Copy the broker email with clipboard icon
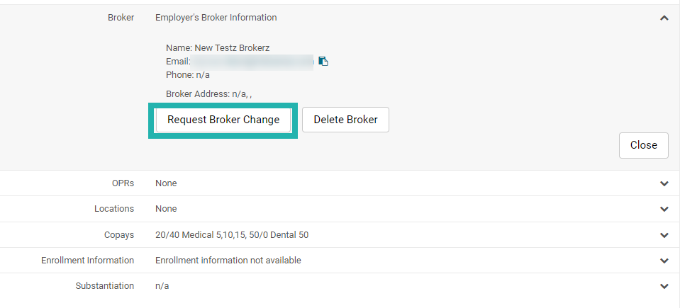Image resolution: width=685 pixels, height=308 pixels. 323,62
